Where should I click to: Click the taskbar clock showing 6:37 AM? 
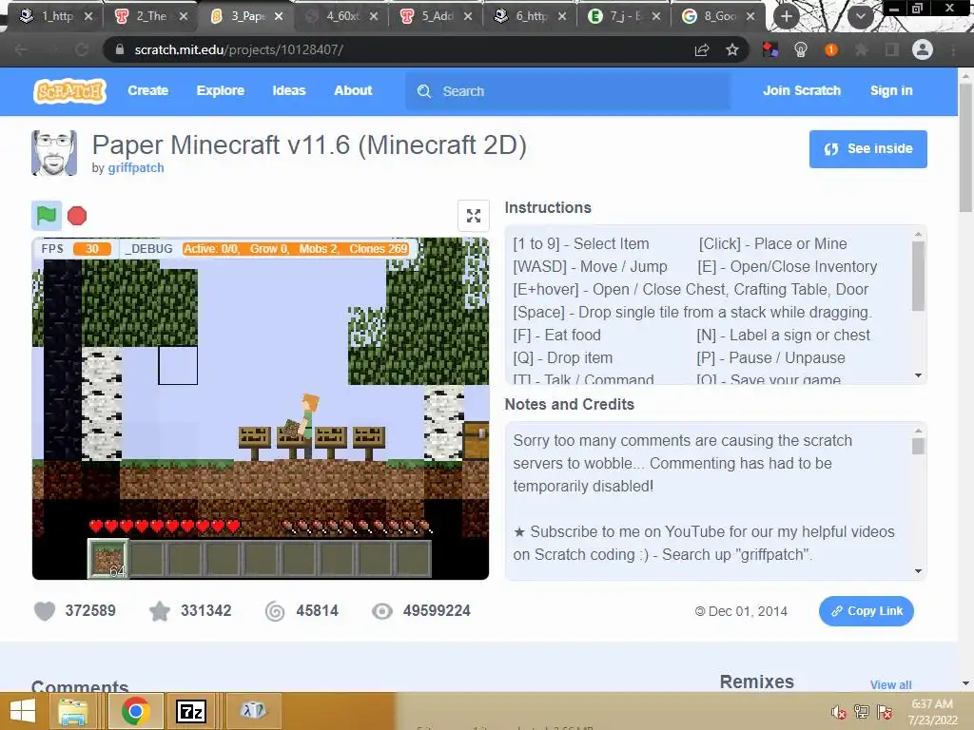click(x=932, y=711)
